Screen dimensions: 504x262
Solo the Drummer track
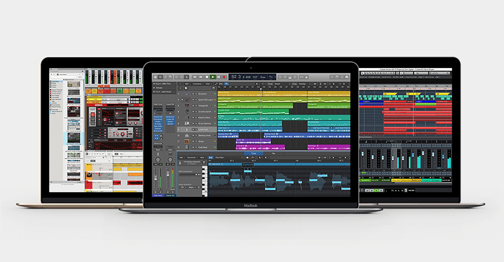(196, 93)
